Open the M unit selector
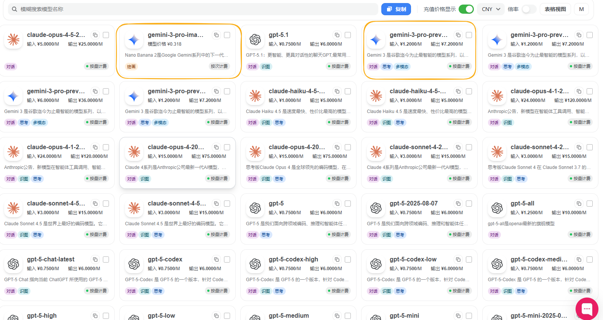This screenshot has width=603, height=320. 581,9
